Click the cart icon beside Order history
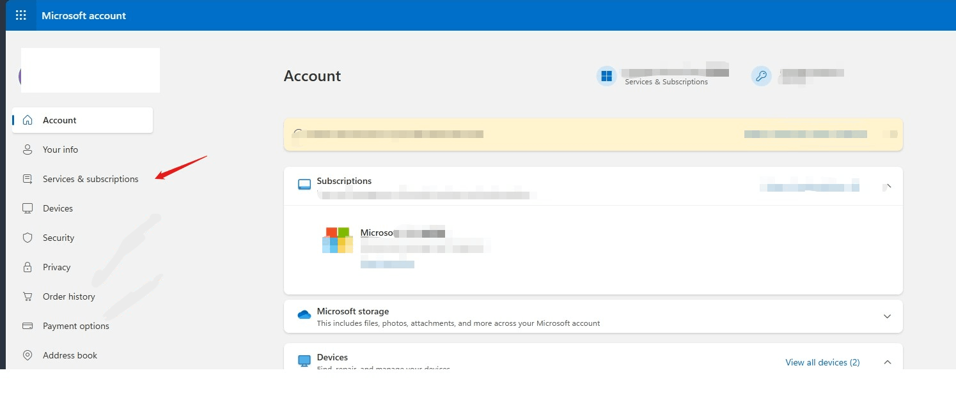Viewport: 956px width, 414px height. tap(27, 296)
